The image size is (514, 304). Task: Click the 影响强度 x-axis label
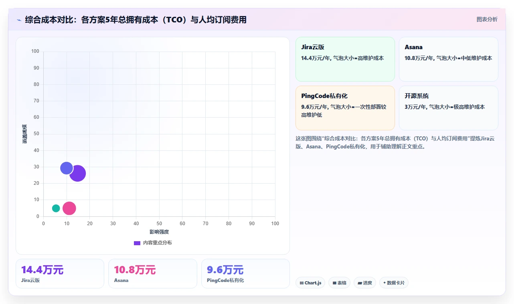click(x=159, y=232)
